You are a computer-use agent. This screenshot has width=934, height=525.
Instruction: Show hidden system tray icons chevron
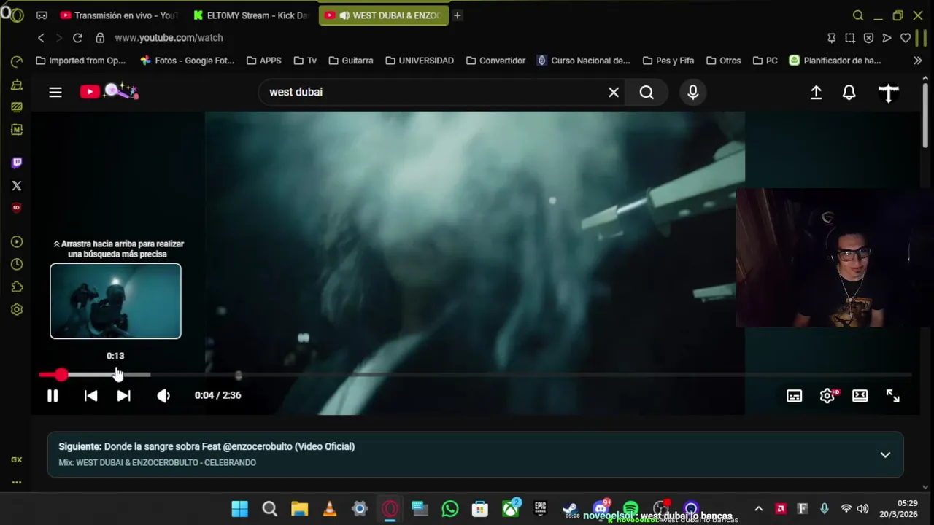point(759,509)
